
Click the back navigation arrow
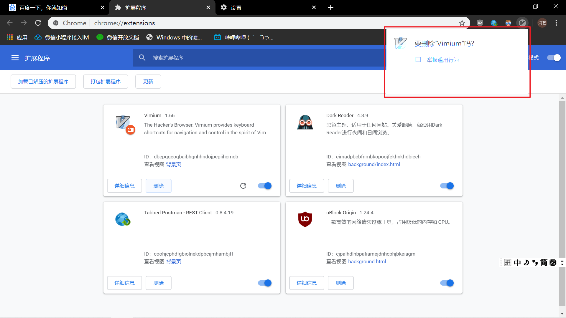pyautogui.click(x=10, y=23)
